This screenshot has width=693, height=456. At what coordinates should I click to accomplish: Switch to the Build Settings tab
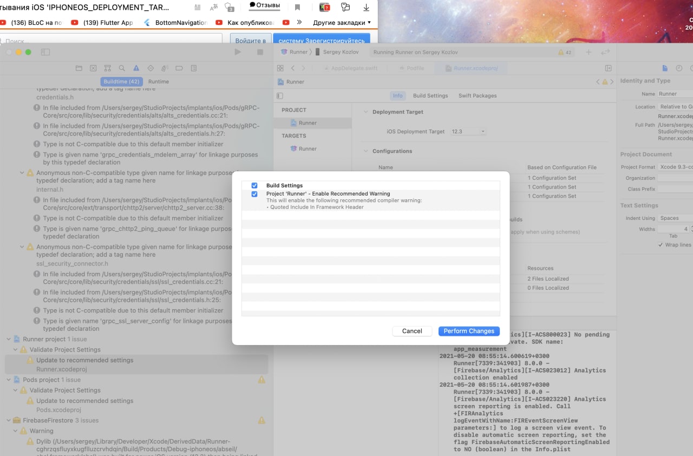pyautogui.click(x=430, y=96)
